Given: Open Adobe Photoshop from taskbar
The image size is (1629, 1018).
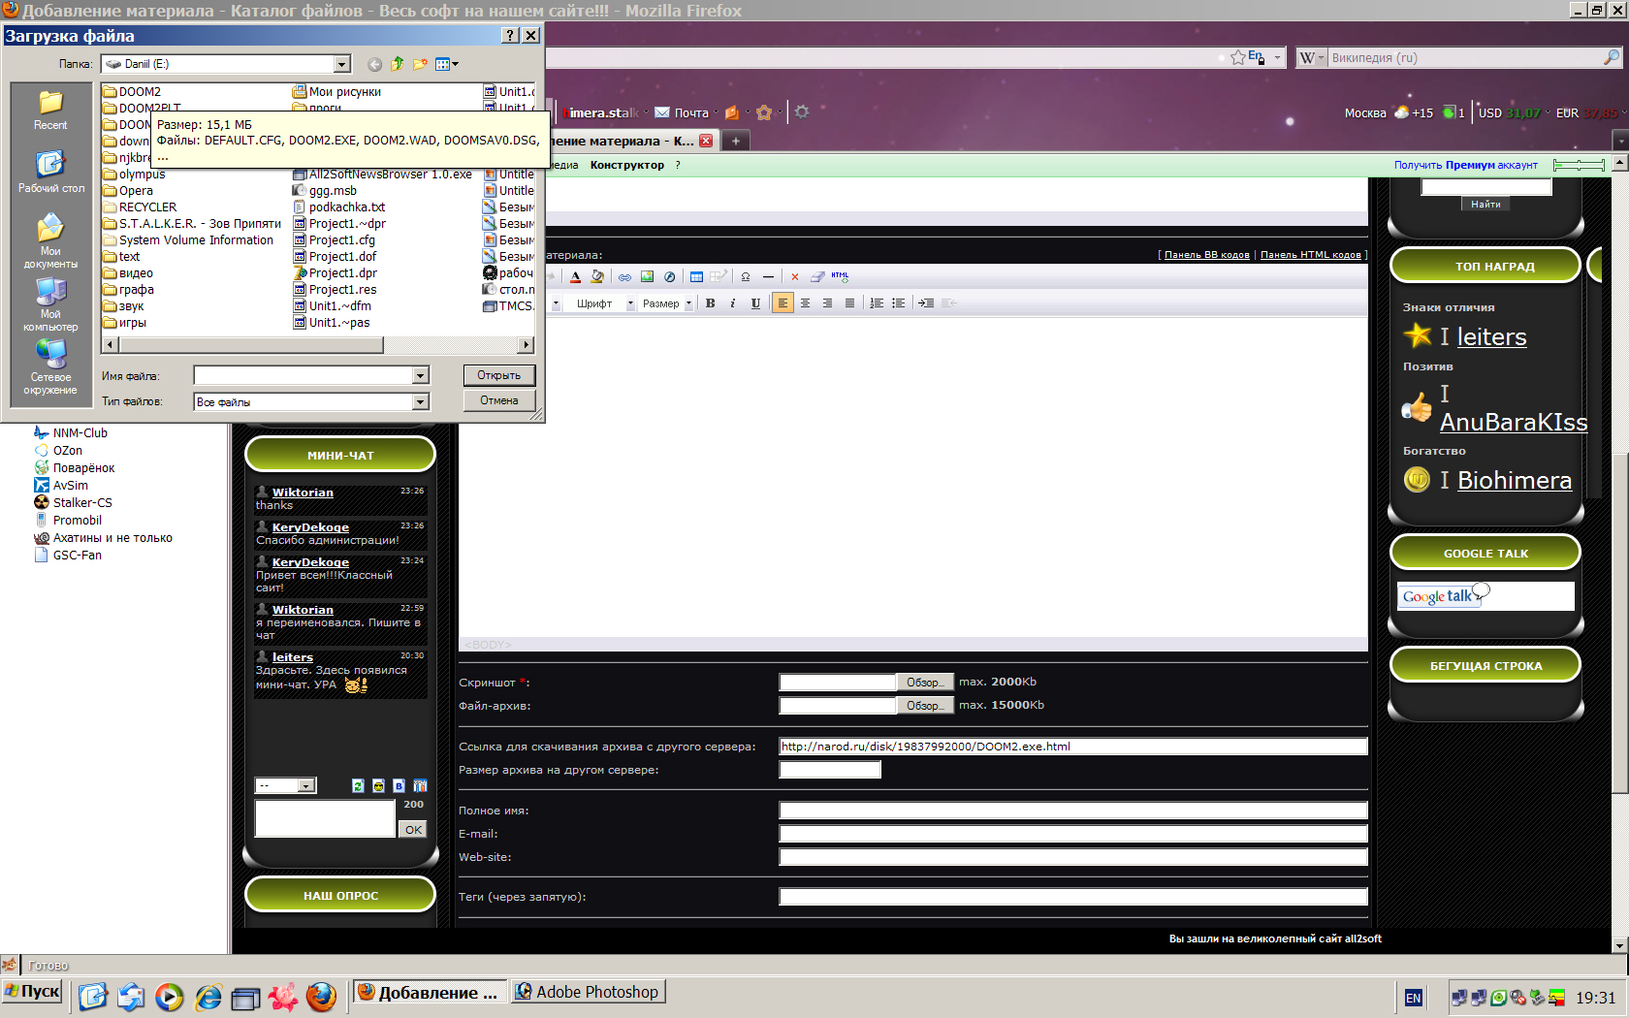Looking at the screenshot, I should click(588, 992).
